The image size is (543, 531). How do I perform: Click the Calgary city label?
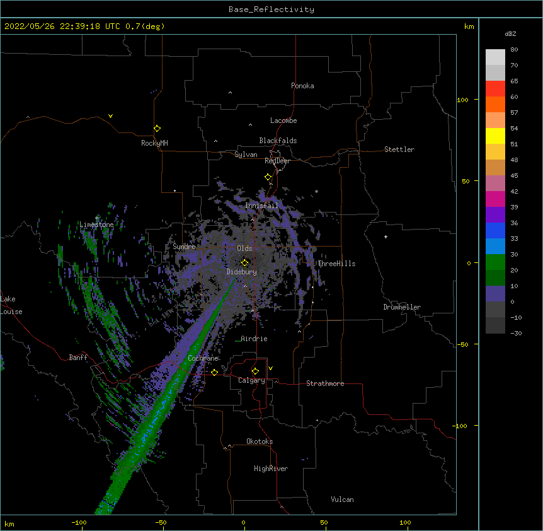[x=251, y=380]
